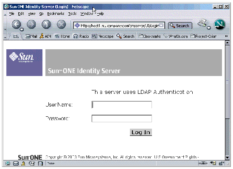Click the sidebar tab icon on personal toolbar

click(x=16, y=36)
